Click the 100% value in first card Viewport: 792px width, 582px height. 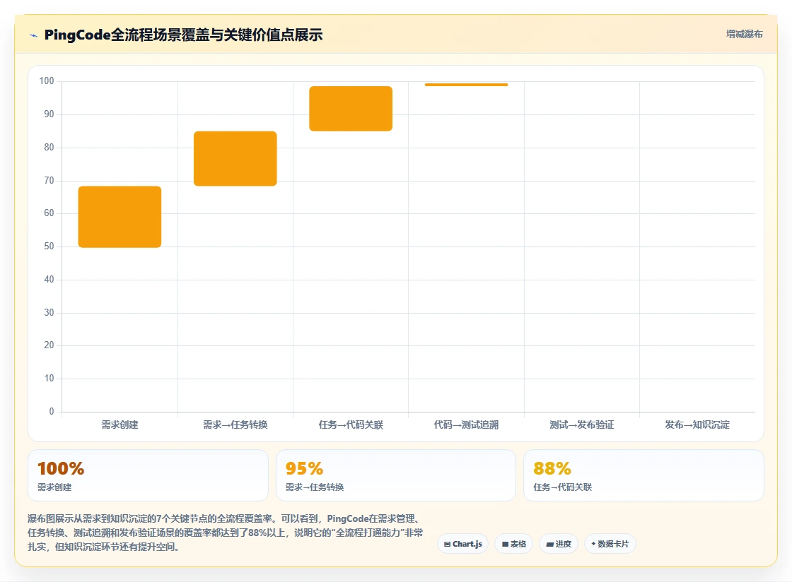pos(61,468)
